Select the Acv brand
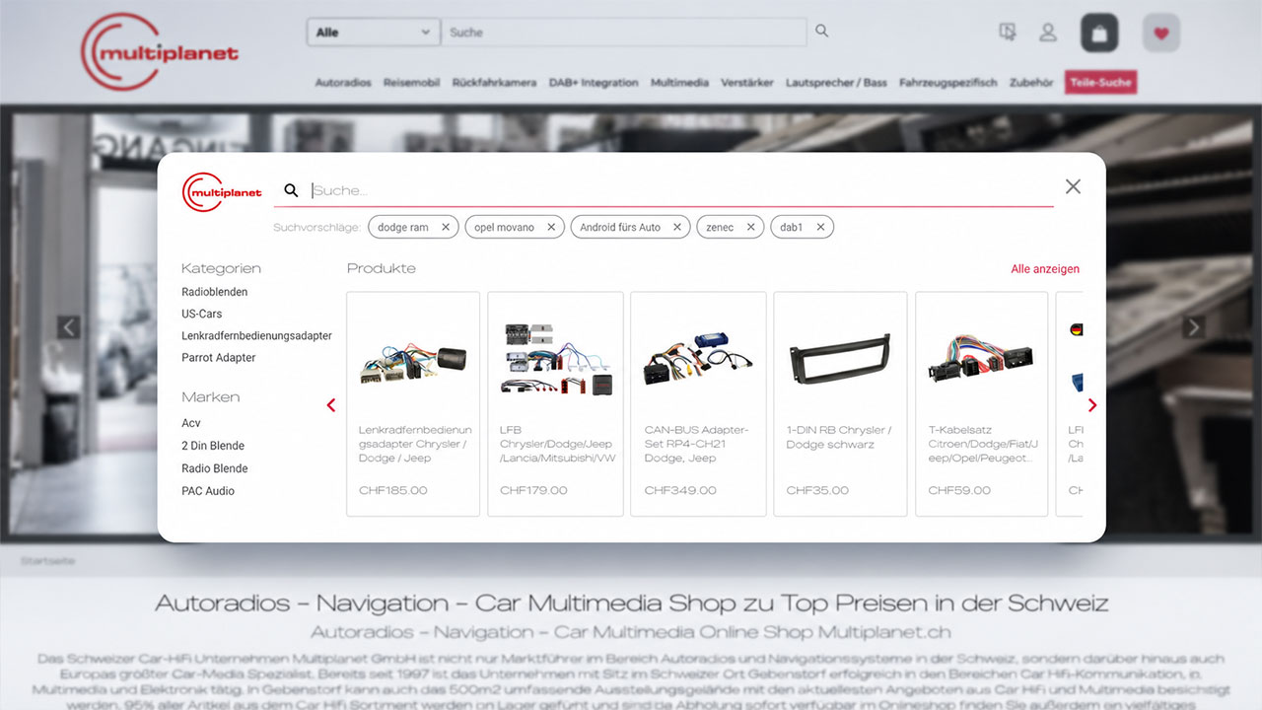The image size is (1262, 710). (191, 423)
